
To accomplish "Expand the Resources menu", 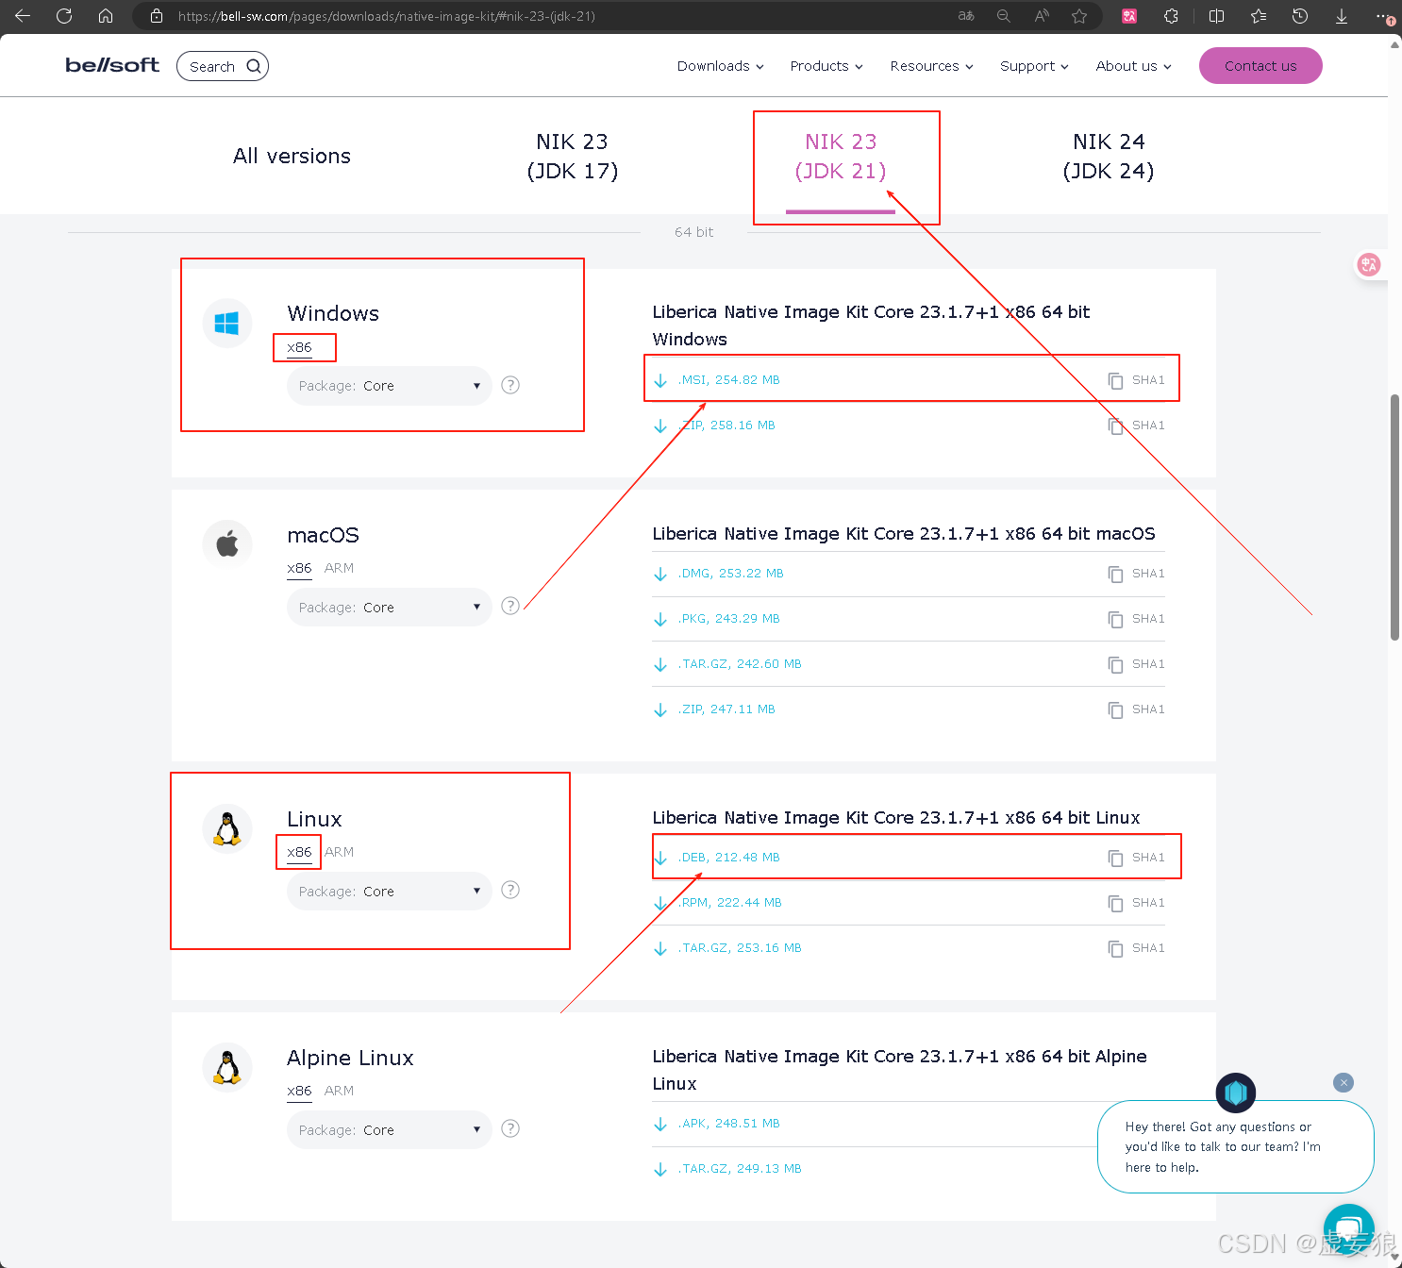I will 931,66.
